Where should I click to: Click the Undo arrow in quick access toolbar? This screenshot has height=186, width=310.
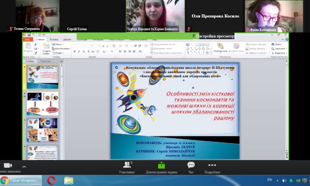coord(33,35)
